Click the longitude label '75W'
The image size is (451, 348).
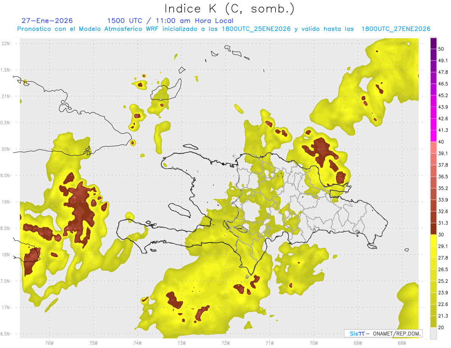point(94,343)
